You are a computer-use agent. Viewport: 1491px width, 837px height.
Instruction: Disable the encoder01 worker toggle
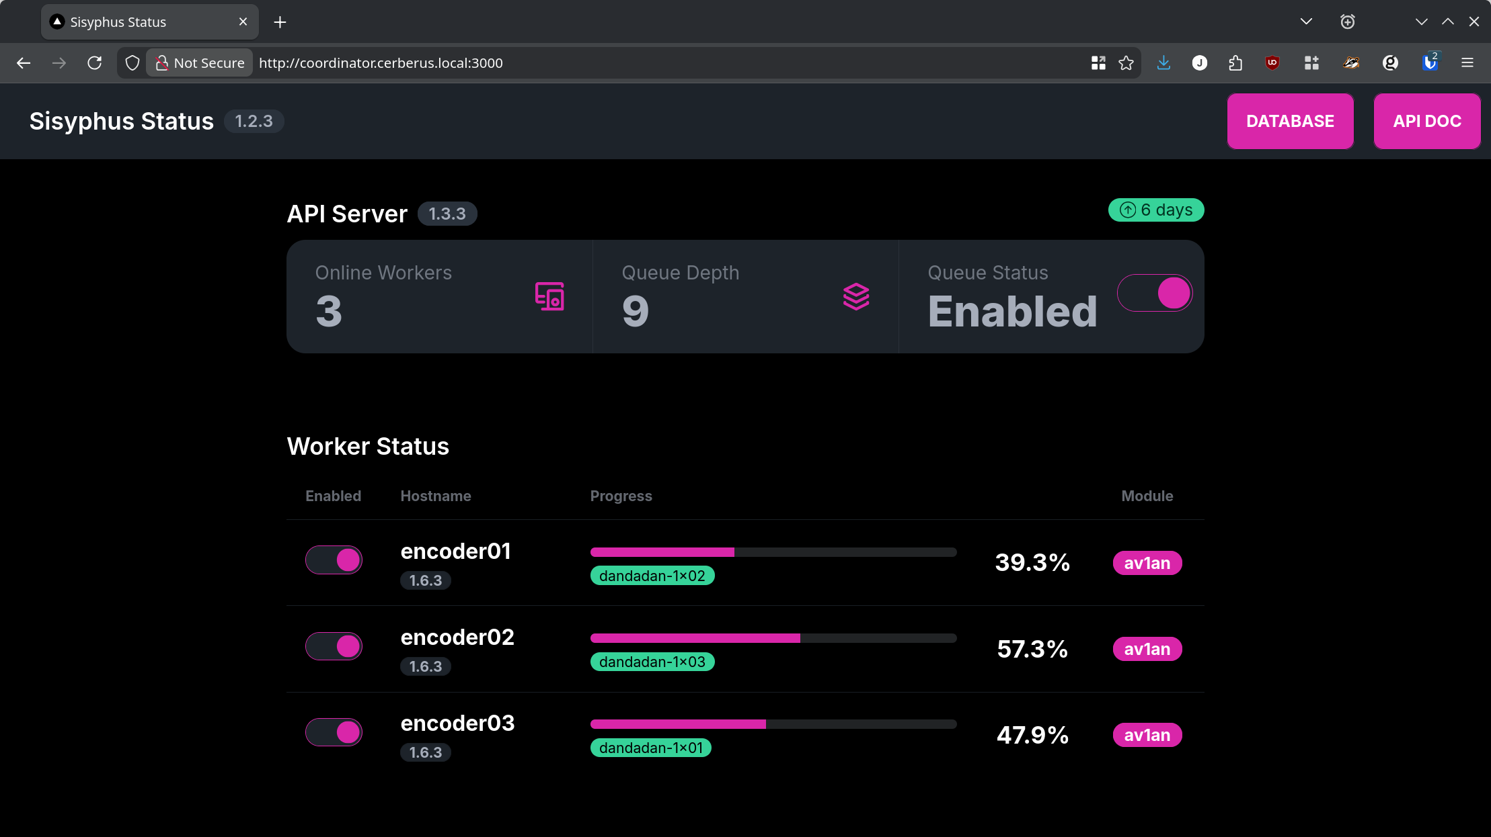pyautogui.click(x=334, y=560)
